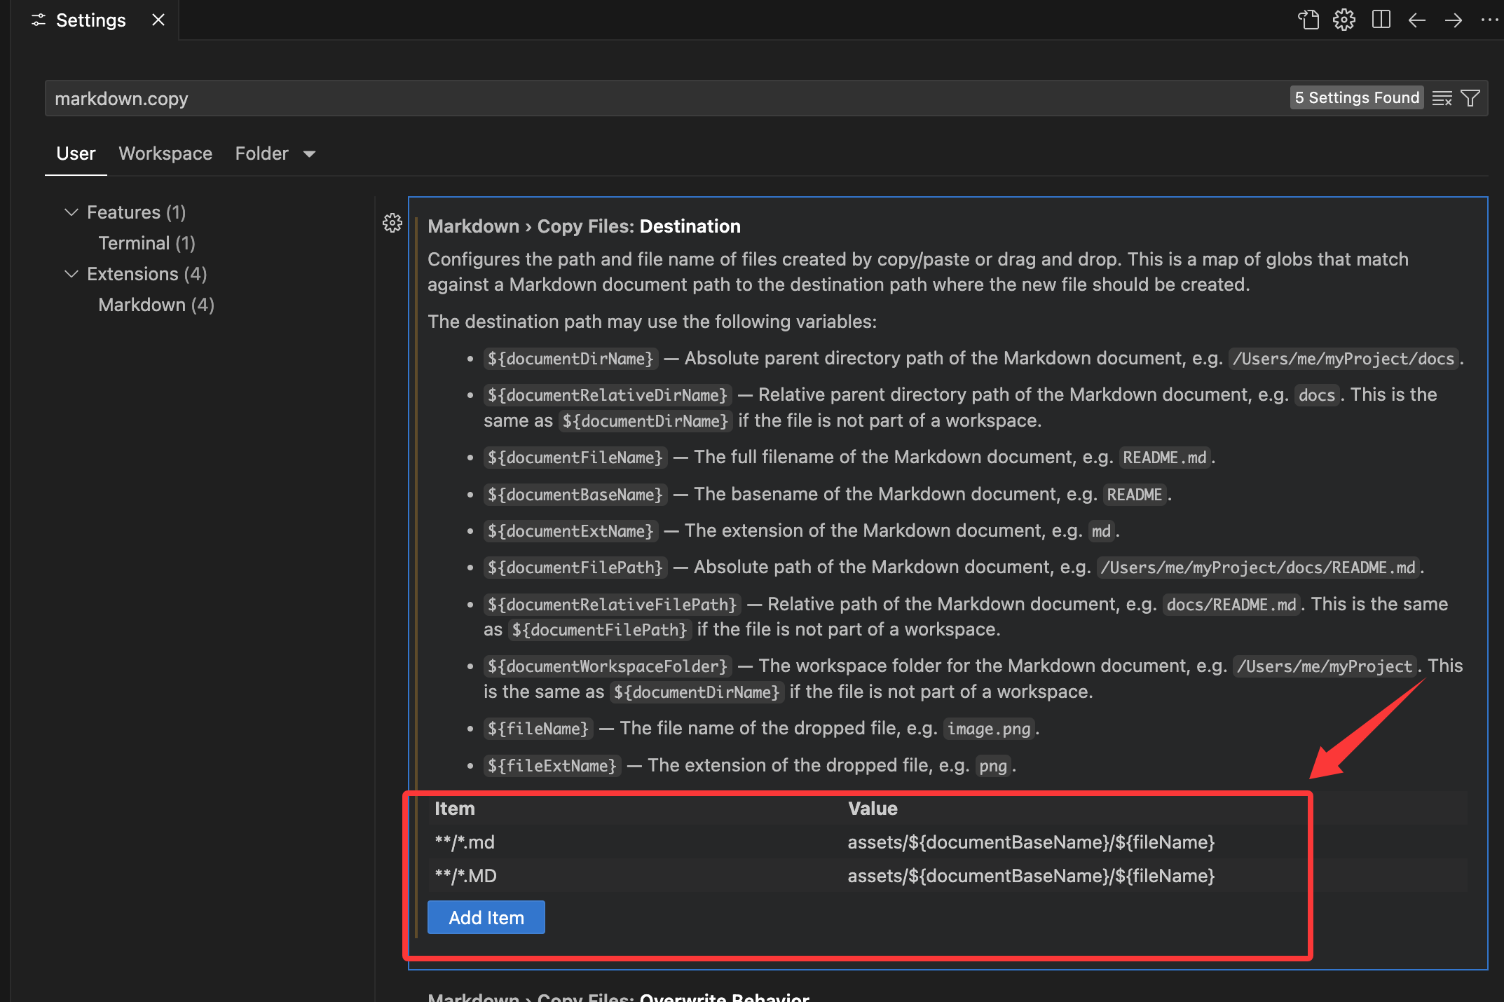1504x1002 pixels.
Task: Click the /Users/me/myProject/docs/README.md example path
Action: [x=1258, y=568]
